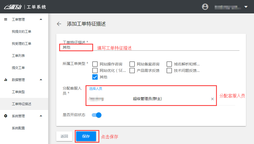Click the user avatar icon in header
Viewport: 254px width, 144px height.
click(205, 7)
